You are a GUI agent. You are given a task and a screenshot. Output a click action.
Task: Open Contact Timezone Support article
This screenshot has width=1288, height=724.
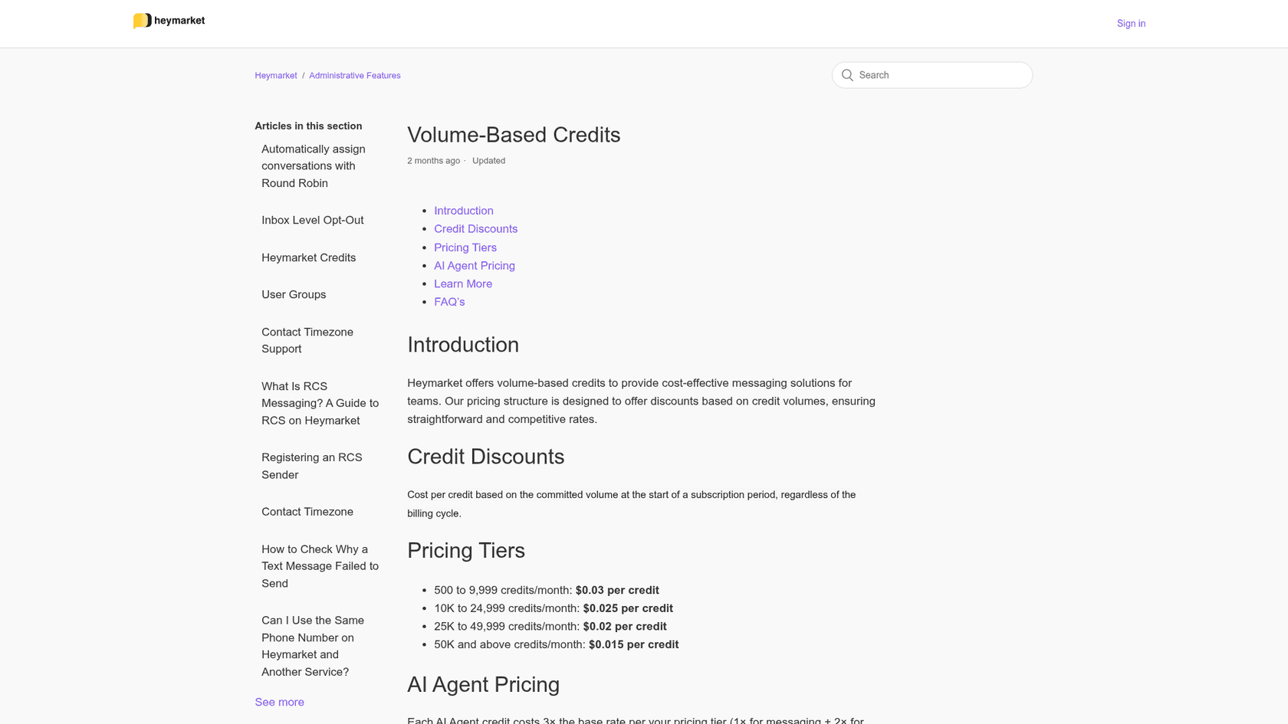pyautogui.click(x=307, y=340)
